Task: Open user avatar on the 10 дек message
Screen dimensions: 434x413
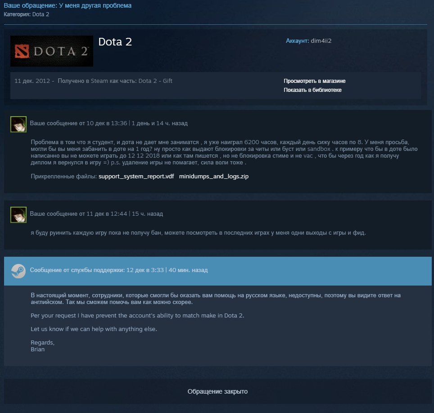Action: (x=18, y=124)
